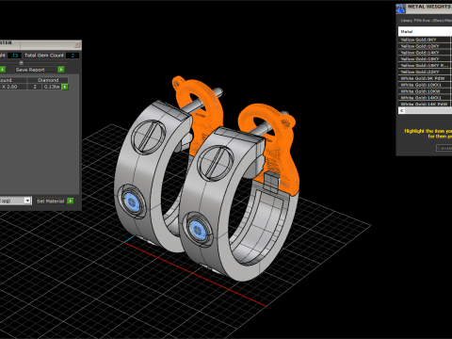The image size is (452, 339).
Task: Click the green arrow beside Save Report
Action: pyautogui.click(x=61, y=70)
